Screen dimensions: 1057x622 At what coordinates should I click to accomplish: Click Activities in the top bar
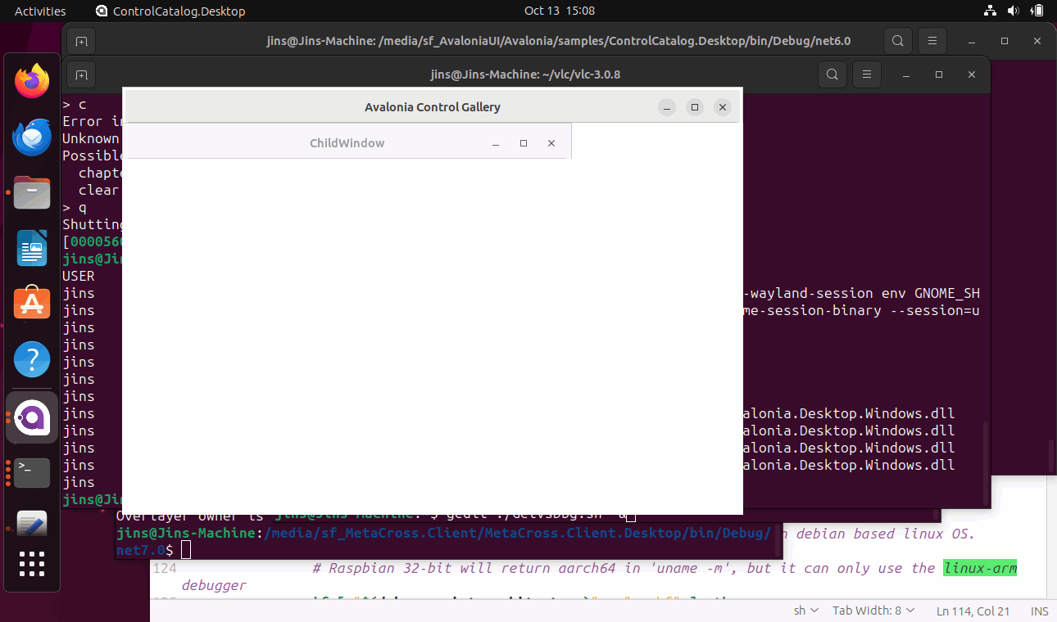point(40,11)
